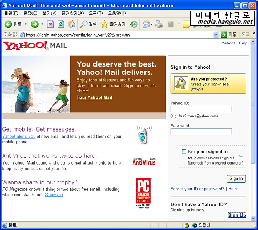The height and width of the screenshot is (230, 258).
Task: Click the Mail envelope toolbar icon
Action: coord(146,24)
